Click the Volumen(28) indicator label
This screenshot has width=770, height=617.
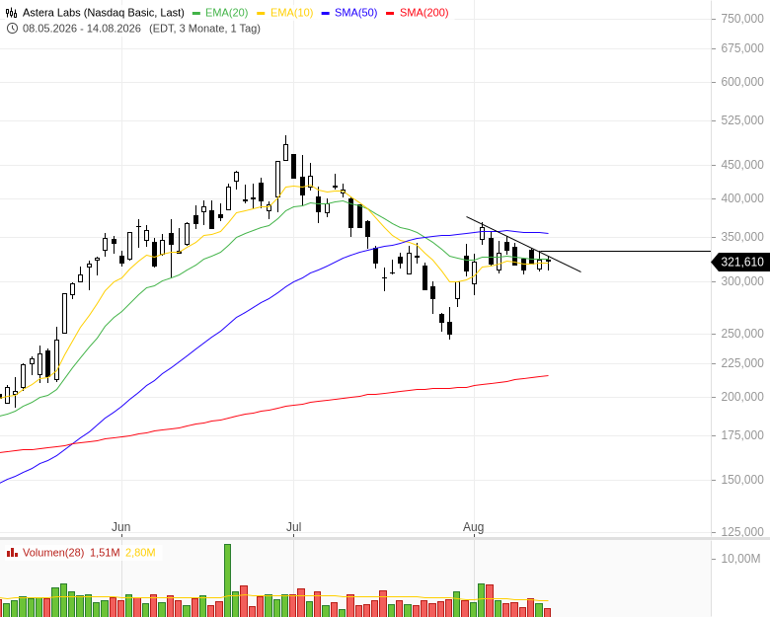(x=53, y=553)
